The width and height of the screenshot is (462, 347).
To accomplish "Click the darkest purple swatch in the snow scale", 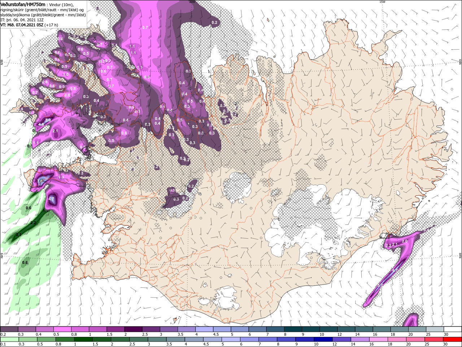I will click(133, 329).
